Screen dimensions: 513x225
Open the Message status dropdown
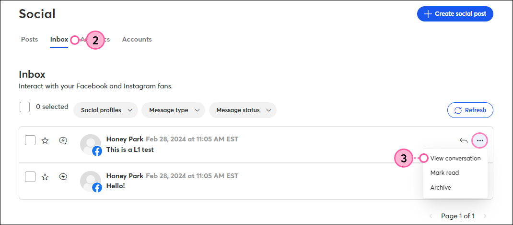[243, 110]
